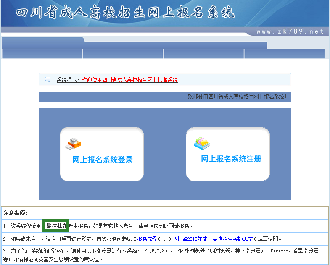Click the 系统提示 label

point(68,80)
